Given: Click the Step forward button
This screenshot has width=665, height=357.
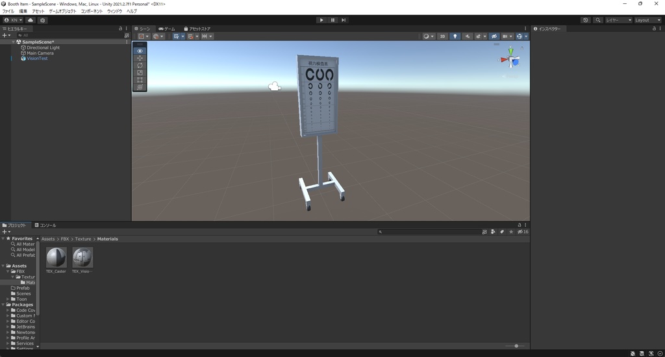Looking at the screenshot, I should click(344, 20).
